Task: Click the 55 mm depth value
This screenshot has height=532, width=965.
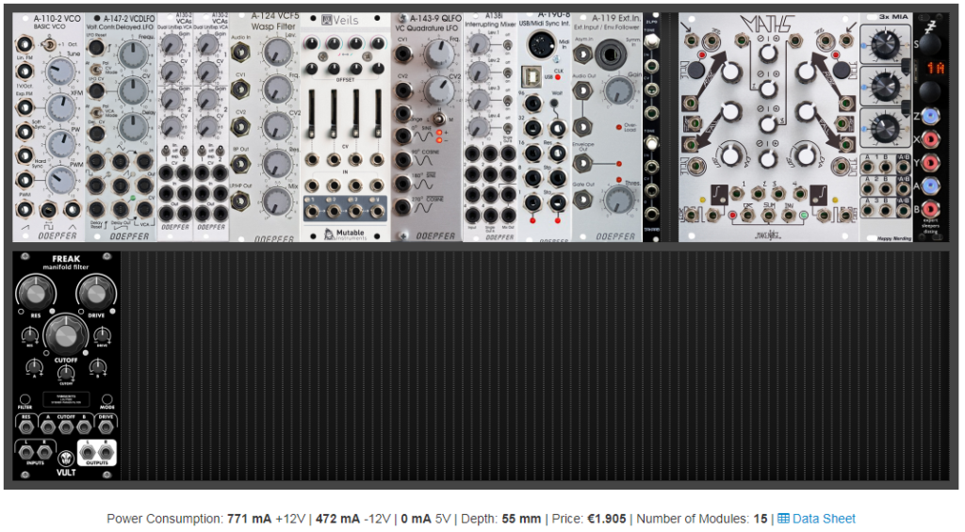Action: click(x=521, y=519)
